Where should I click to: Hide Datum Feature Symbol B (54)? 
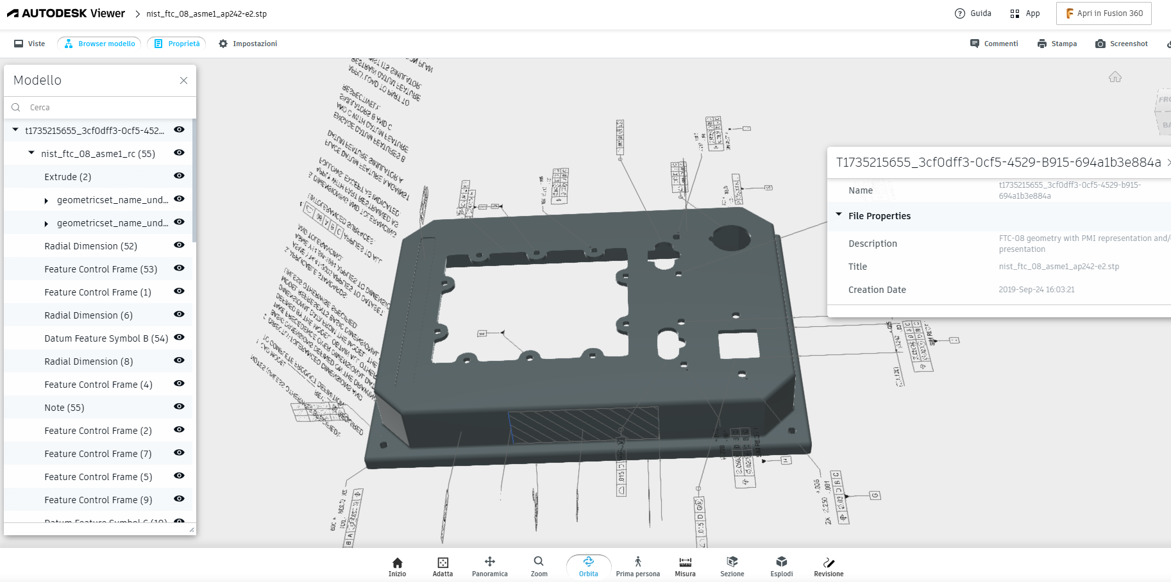pyautogui.click(x=179, y=337)
